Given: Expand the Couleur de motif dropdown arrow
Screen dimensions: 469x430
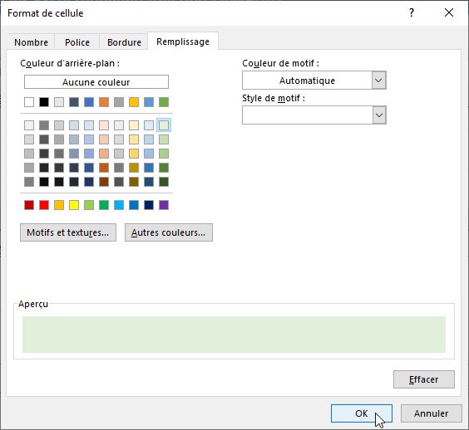Looking at the screenshot, I should 378,80.
